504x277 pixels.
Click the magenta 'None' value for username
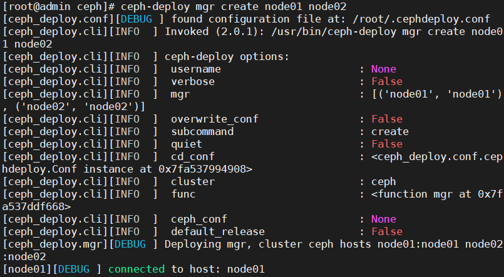384,69
